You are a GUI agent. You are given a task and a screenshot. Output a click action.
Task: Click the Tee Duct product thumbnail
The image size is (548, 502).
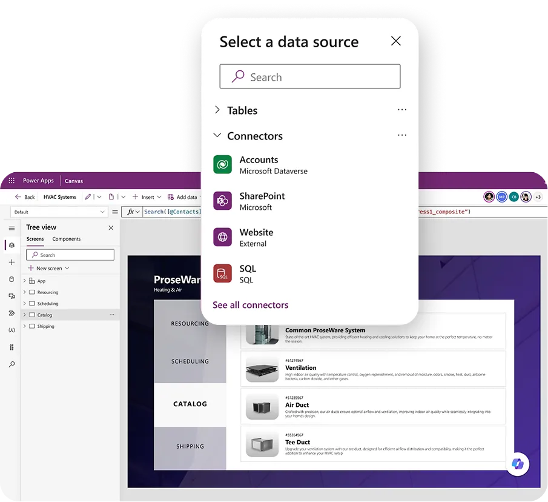262,444
